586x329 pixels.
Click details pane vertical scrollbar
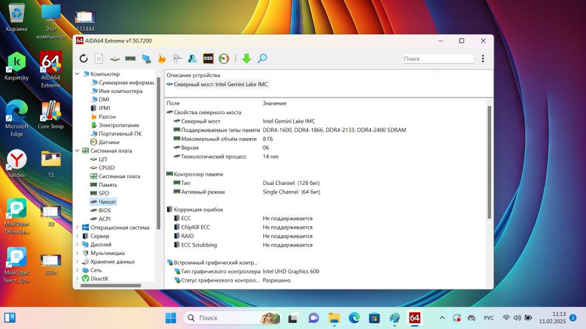[489, 162]
